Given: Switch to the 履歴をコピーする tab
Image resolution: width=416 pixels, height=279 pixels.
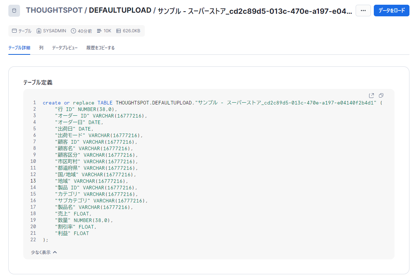Looking at the screenshot, I should pyautogui.click(x=100, y=48).
